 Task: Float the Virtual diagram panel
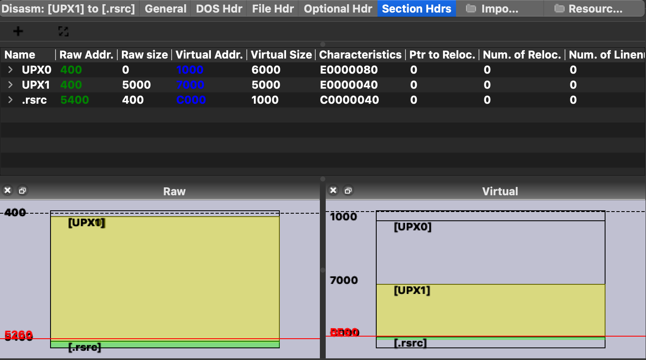click(348, 191)
